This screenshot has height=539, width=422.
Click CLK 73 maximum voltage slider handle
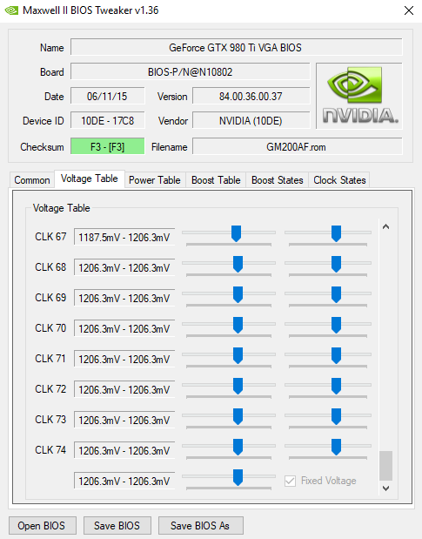336,416
